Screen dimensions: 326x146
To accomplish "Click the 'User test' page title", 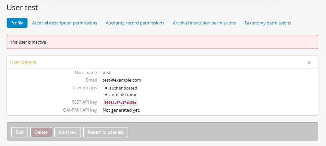I will pos(23,7).
